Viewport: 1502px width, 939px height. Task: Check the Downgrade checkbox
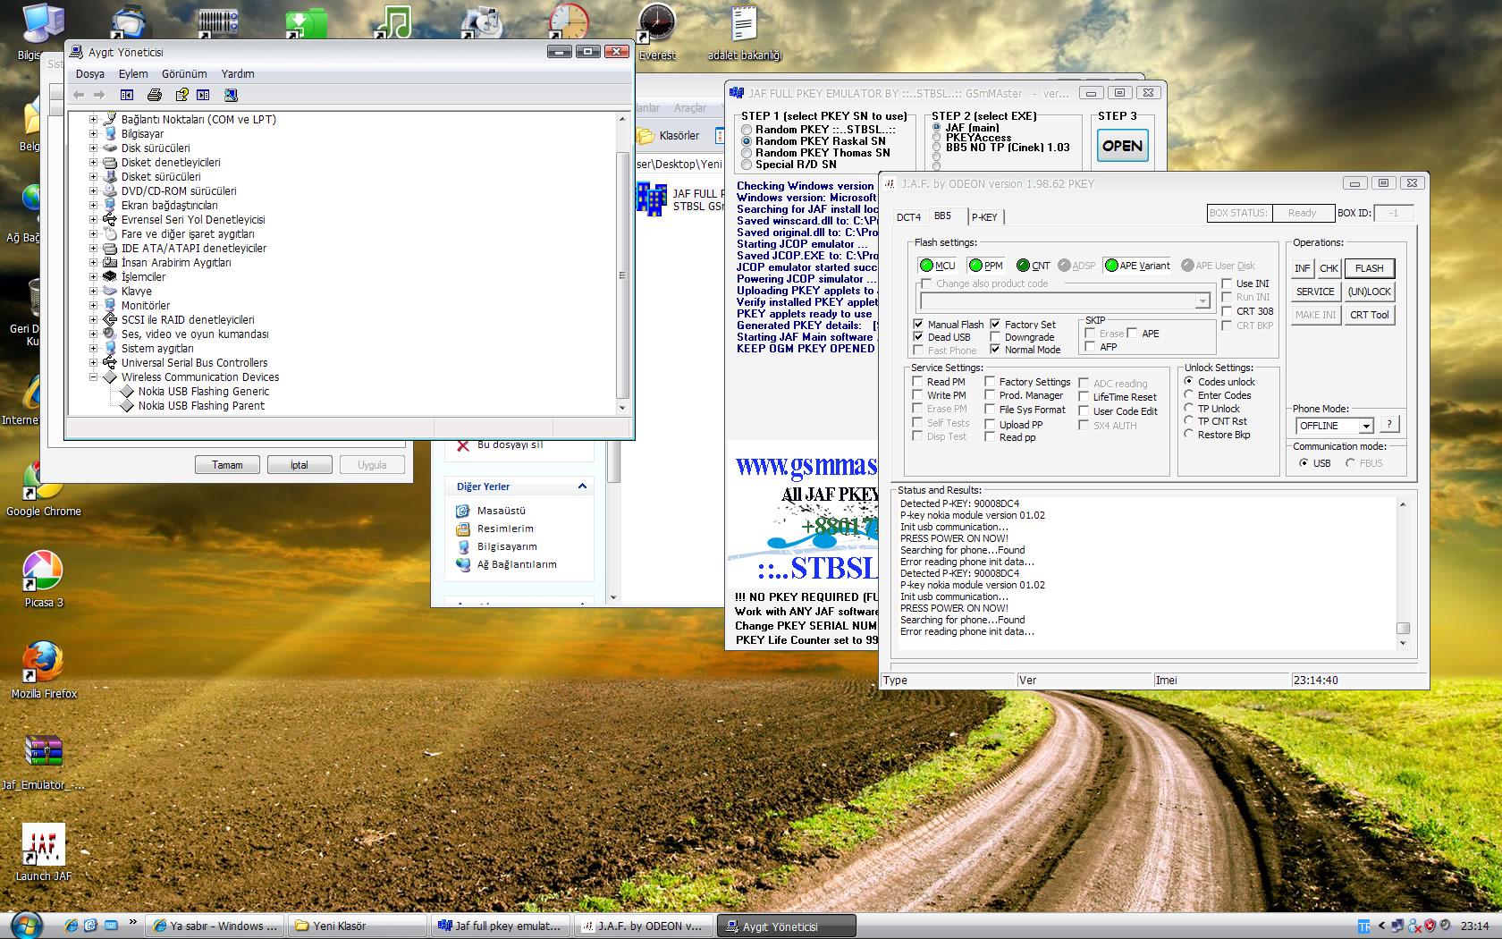pos(995,337)
